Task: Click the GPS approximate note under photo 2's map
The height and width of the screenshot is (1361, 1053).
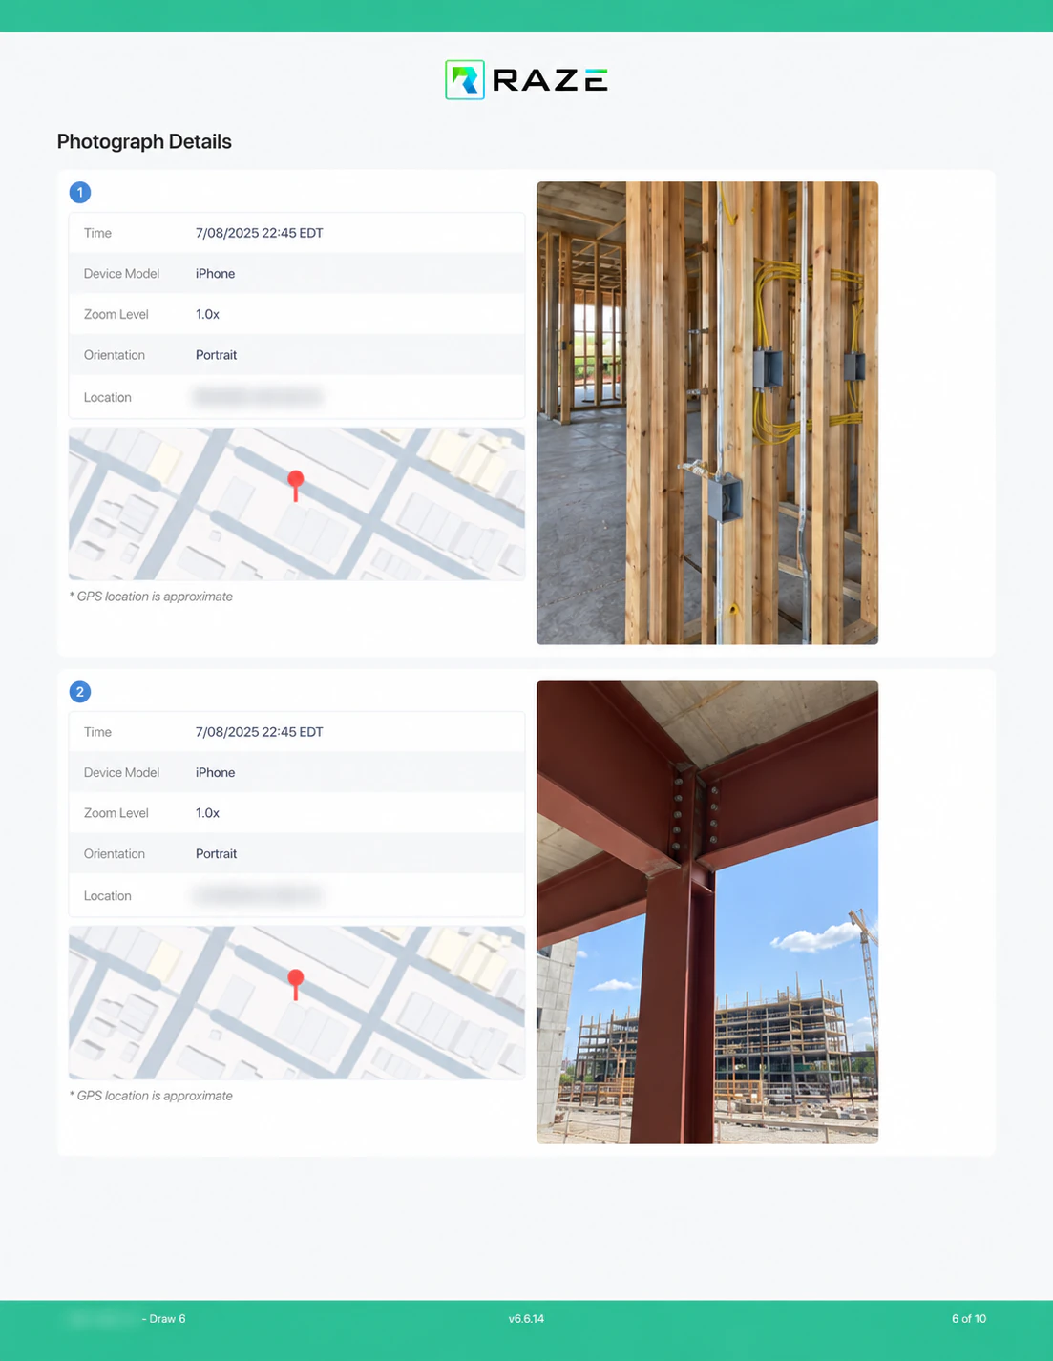Action: tap(151, 1096)
